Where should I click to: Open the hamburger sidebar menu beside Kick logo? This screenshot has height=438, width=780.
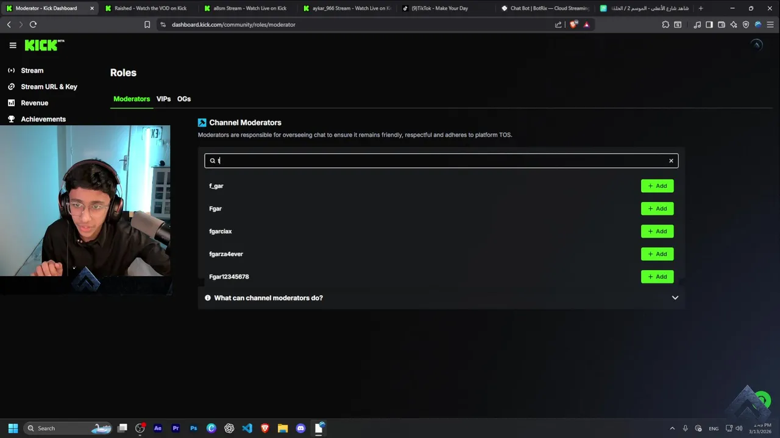[13, 45]
